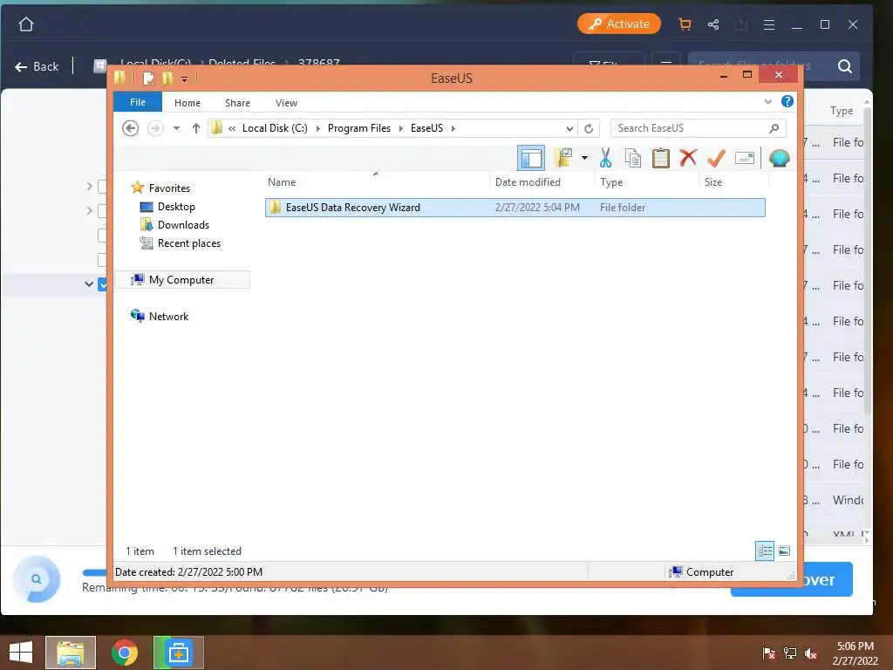This screenshot has width=893, height=670.
Task: Open Google Chrome from taskbar
Action: click(125, 653)
